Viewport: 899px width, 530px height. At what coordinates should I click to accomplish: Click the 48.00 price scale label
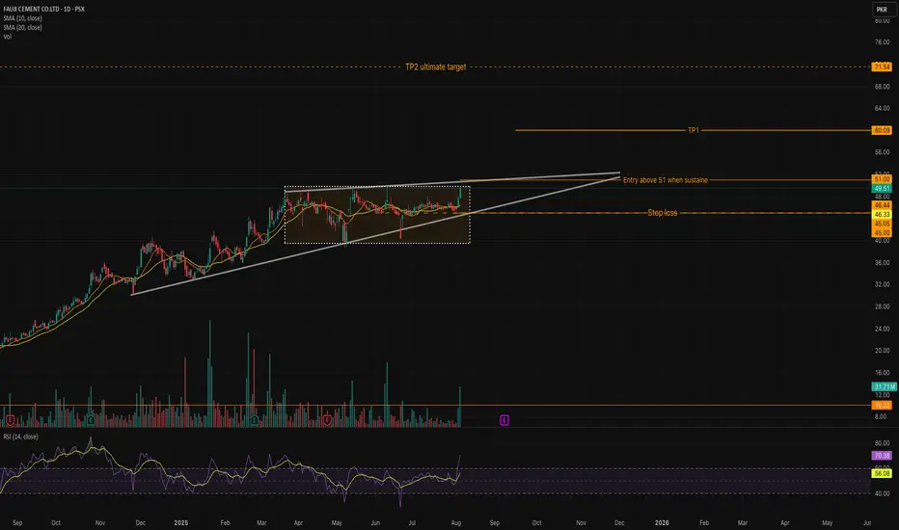pyautogui.click(x=882, y=197)
